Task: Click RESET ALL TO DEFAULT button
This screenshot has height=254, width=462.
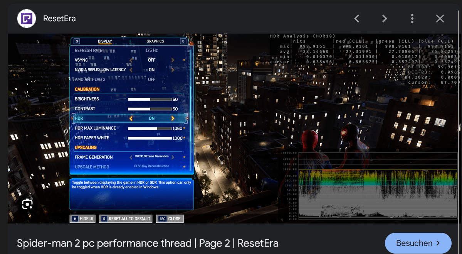Action: [126, 218]
